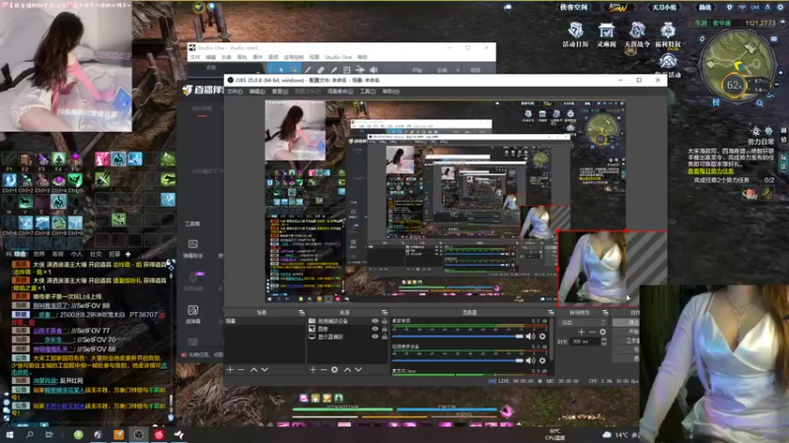
Task: Open the 活动日历 activity calendar game icon
Action: [576, 34]
